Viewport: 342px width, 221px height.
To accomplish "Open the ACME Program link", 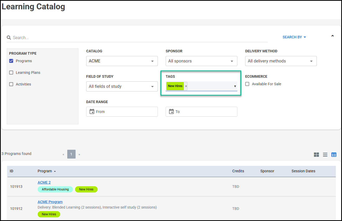I will [x=50, y=202].
